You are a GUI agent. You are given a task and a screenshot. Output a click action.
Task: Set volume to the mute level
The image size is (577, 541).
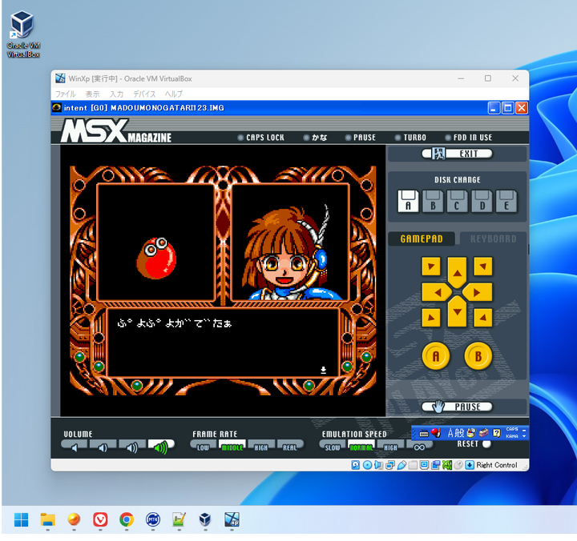(75, 446)
